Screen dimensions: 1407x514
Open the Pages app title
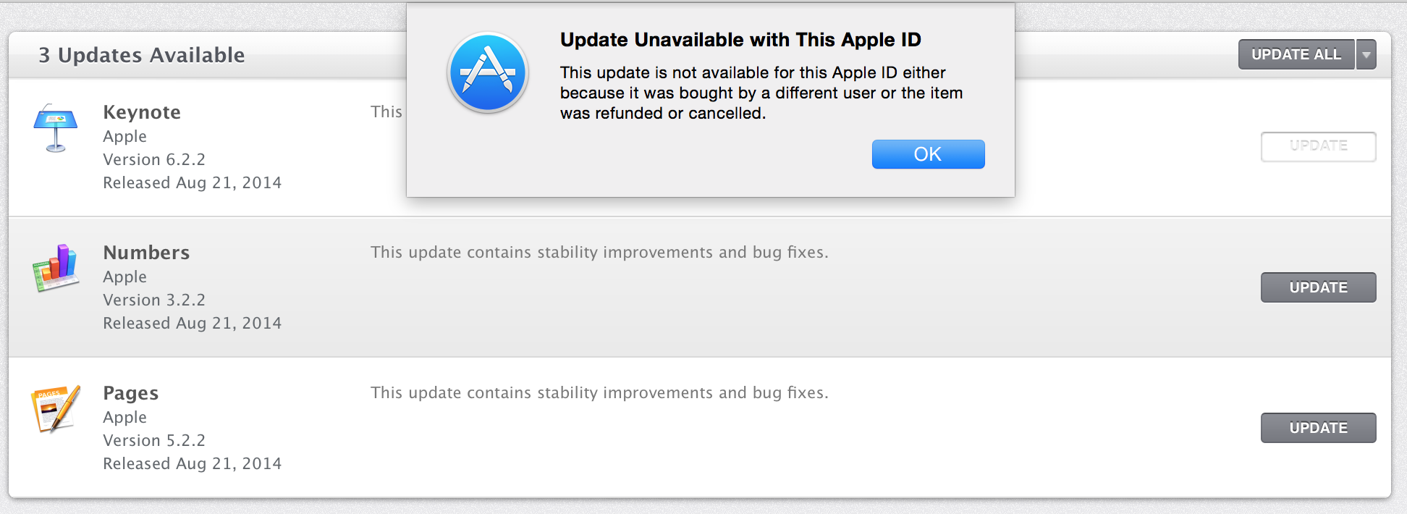pyautogui.click(x=130, y=393)
